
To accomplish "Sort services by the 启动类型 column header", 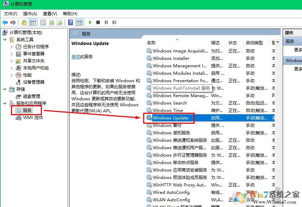I will [x=254, y=43].
